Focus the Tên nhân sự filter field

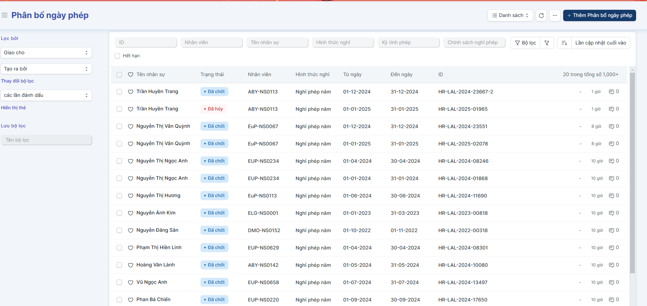click(x=277, y=43)
